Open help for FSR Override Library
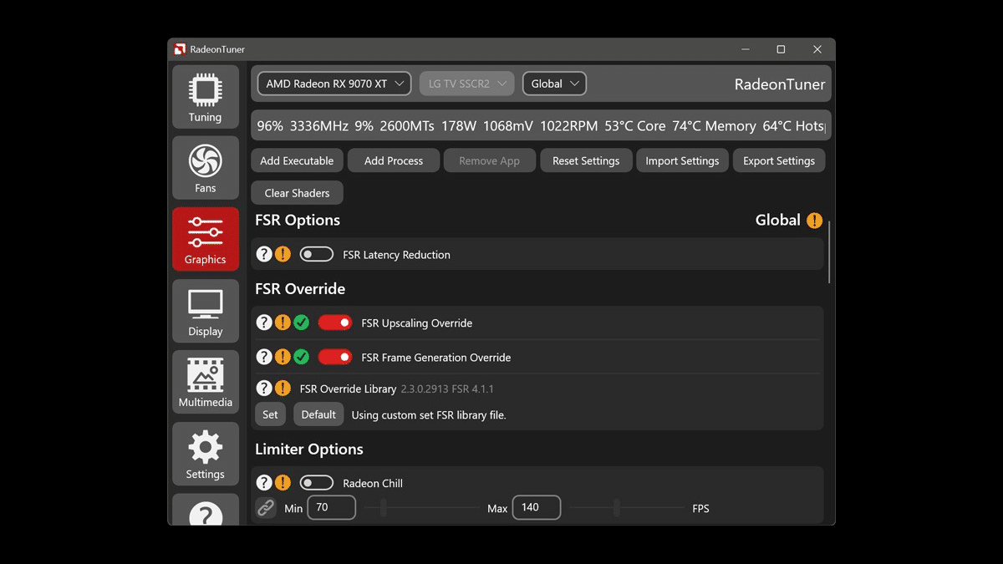Screen dimensions: 1003x564 tap(264, 388)
